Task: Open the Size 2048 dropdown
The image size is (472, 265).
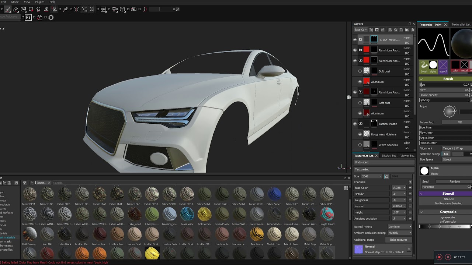Action: coord(372,176)
